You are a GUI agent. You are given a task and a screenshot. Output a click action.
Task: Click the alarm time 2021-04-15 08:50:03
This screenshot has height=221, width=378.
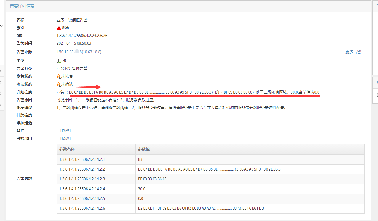pos(74,43)
